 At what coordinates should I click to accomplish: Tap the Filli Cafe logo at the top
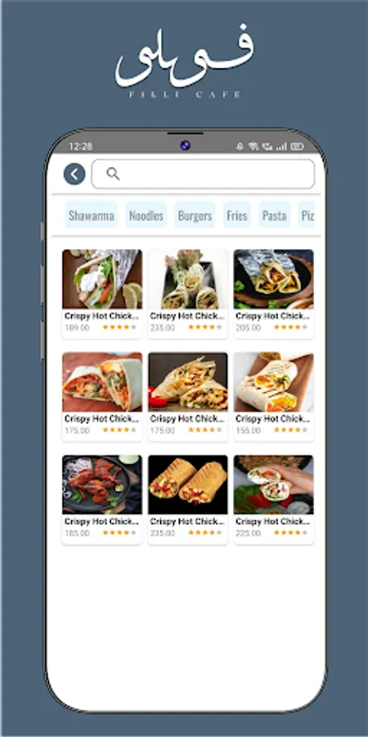tap(185, 62)
